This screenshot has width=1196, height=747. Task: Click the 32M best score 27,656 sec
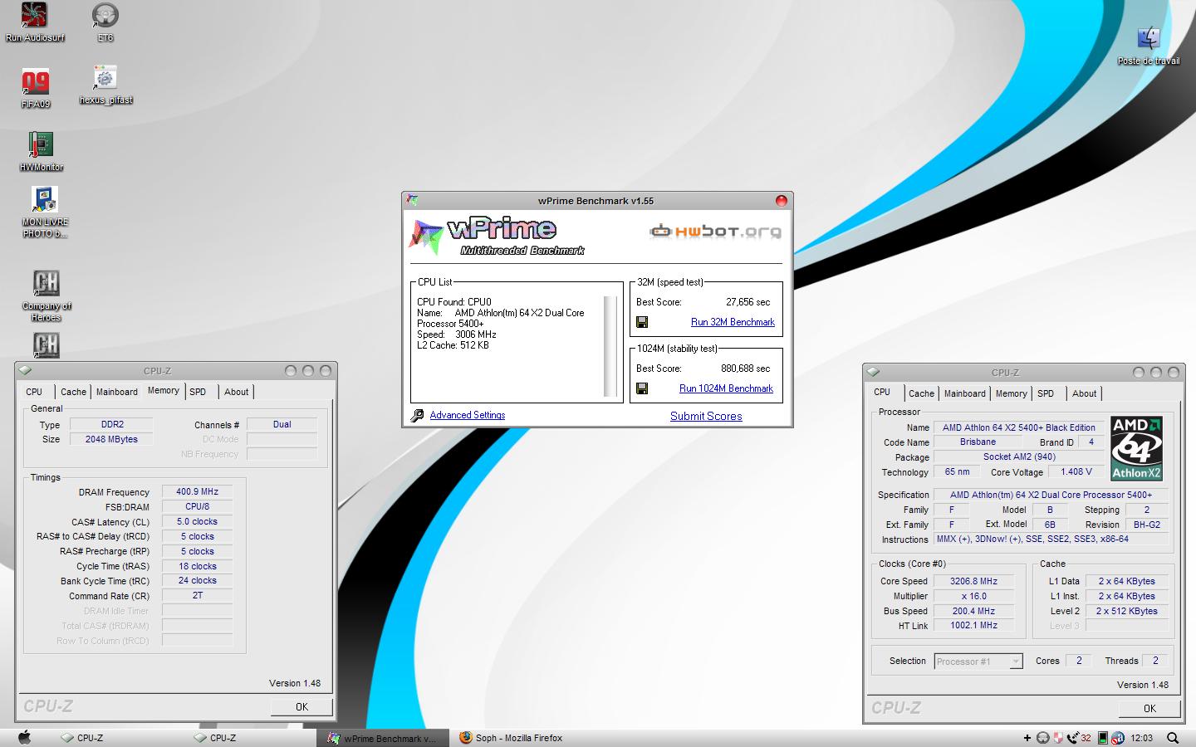(x=747, y=302)
